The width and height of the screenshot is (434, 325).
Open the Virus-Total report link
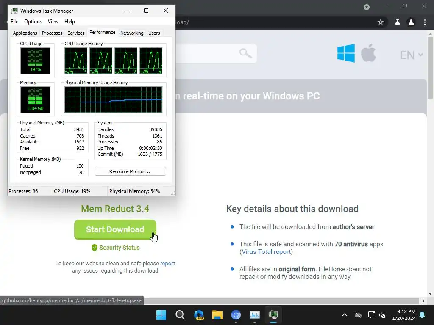click(266, 252)
